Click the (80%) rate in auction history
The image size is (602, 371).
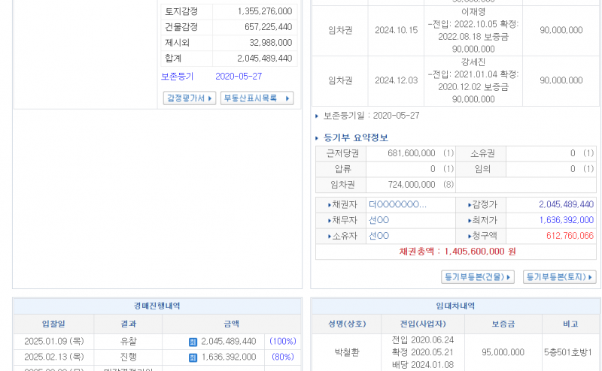click(283, 357)
